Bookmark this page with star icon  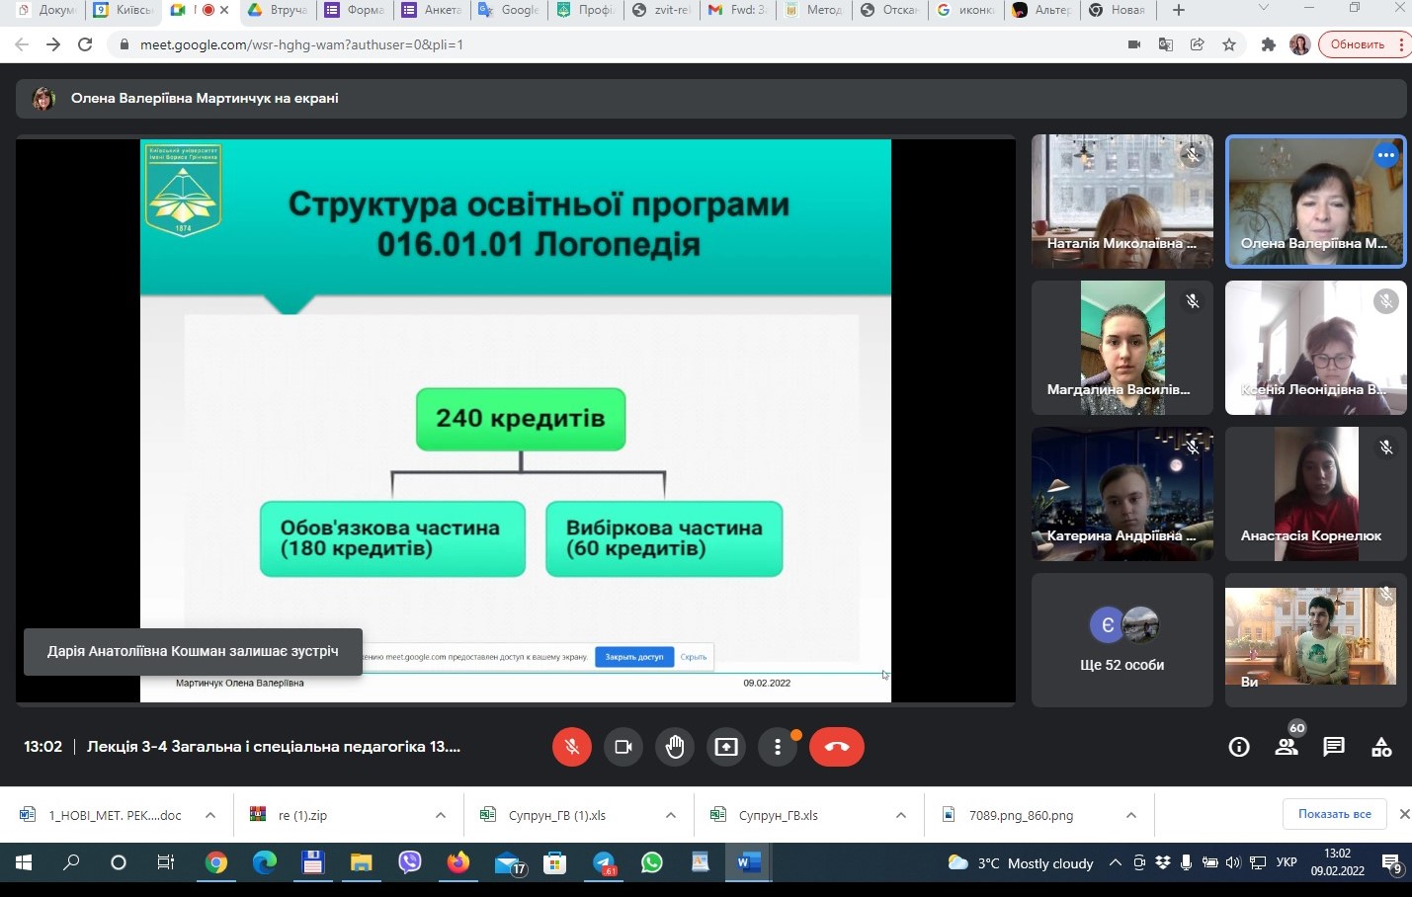(1229, 44)
